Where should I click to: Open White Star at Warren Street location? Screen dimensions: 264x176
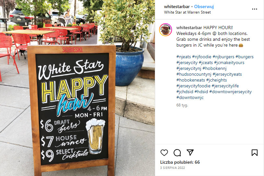pyautogui.click(x=188, y=12)
